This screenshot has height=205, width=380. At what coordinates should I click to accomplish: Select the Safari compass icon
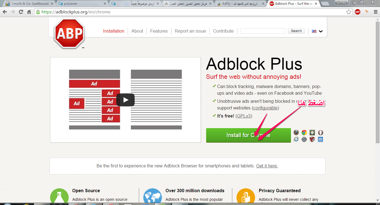tap(304, 139)
